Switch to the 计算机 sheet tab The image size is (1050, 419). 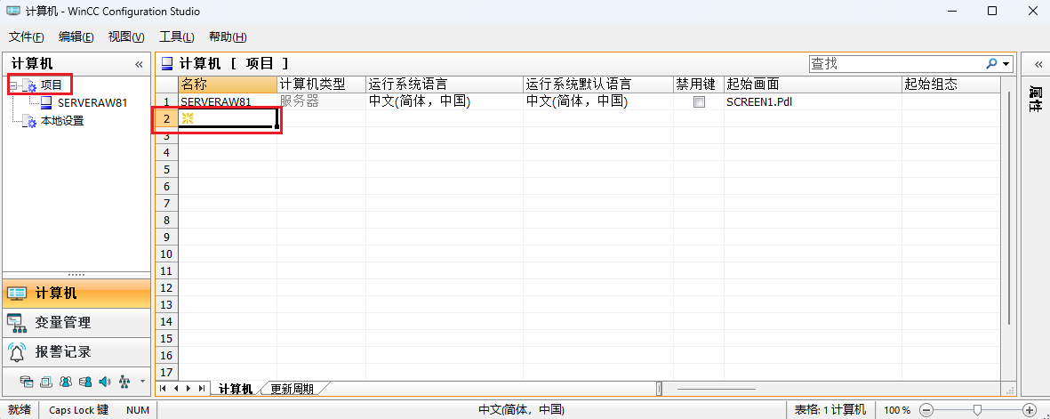tap(236, 389)
